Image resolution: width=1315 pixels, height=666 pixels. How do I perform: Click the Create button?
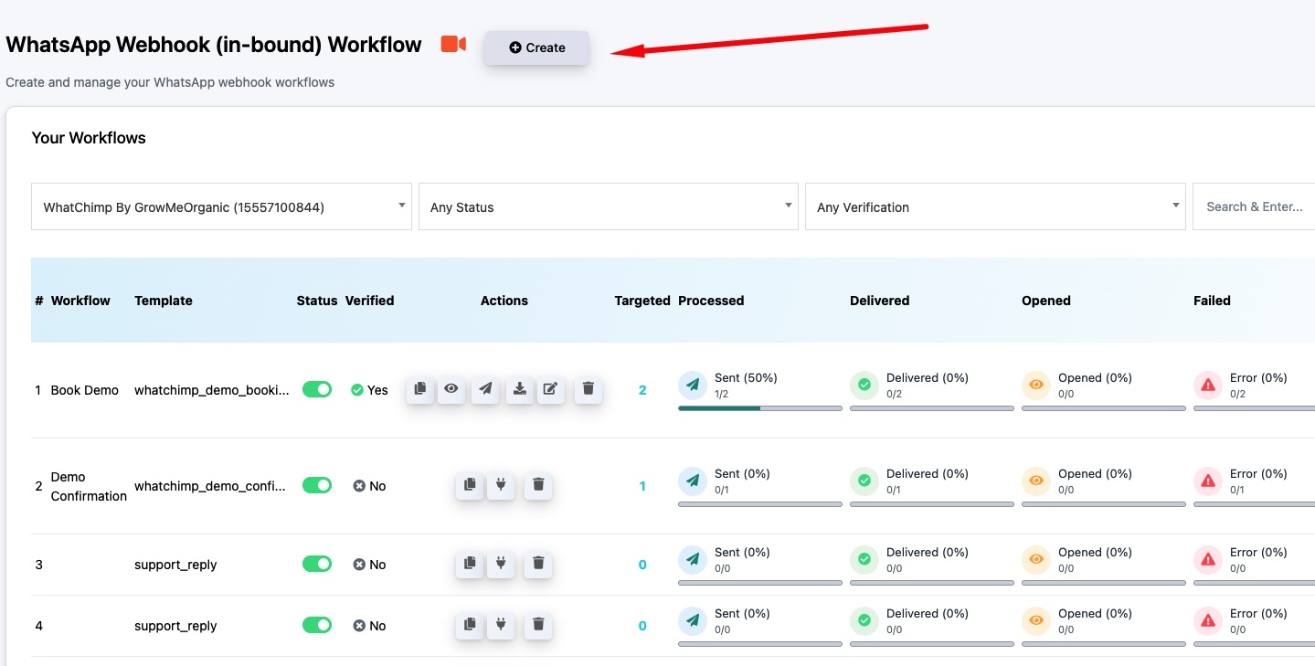click(x=537, y=48)
